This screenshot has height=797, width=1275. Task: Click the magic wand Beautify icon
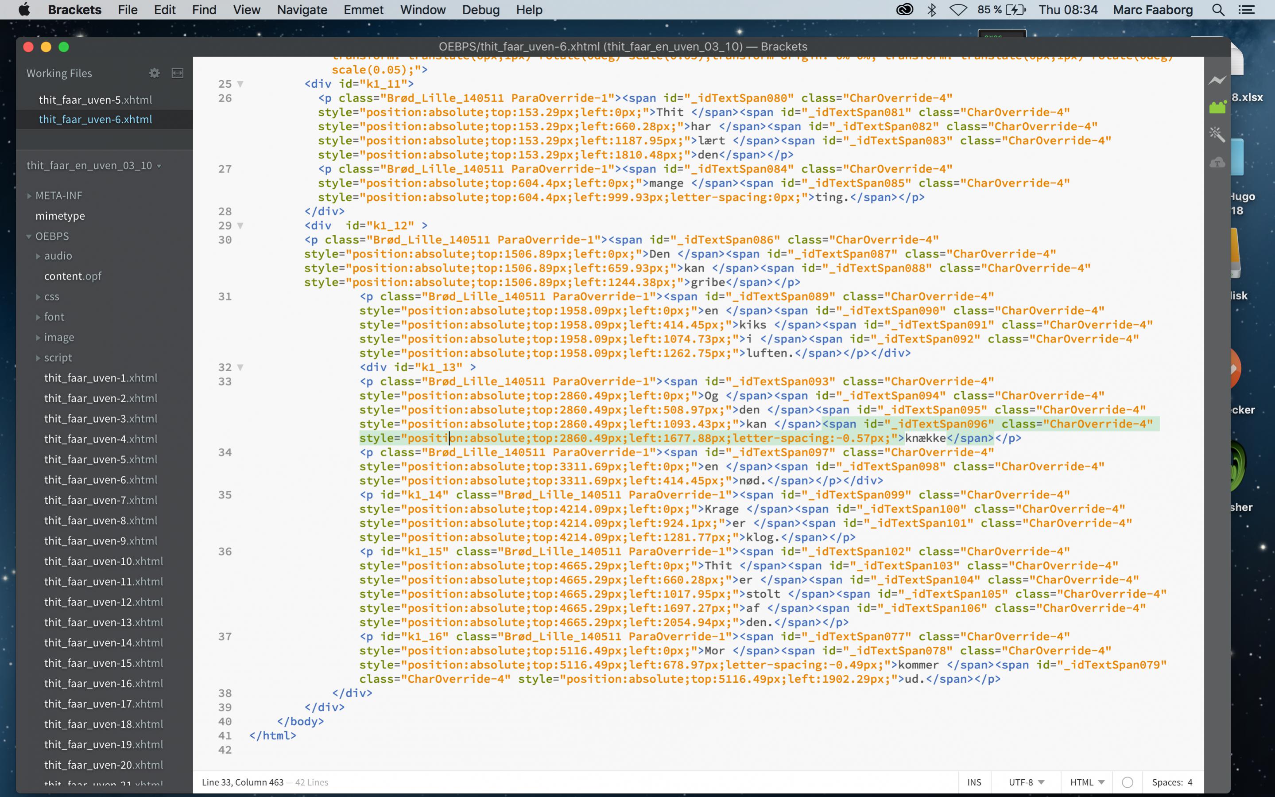click(x=1217, y=134)
